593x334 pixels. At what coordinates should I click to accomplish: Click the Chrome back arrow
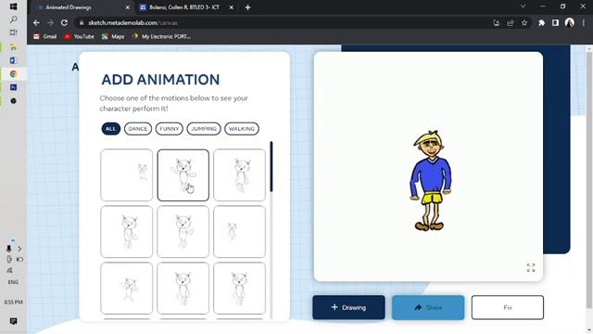coord(36,22)
